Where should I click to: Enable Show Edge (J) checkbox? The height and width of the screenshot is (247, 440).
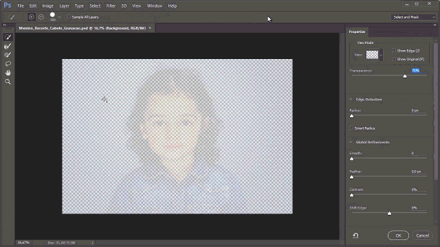(x=394, y=50)
